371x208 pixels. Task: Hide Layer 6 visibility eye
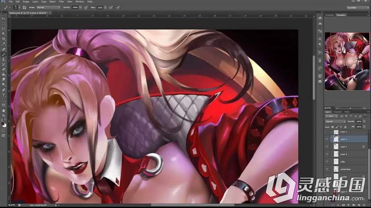click(327, 154)
